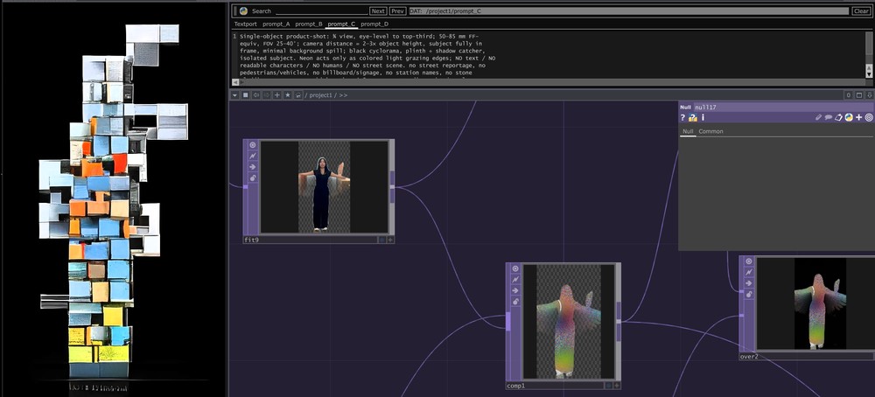Open the prompt_A tab
The height and width of the screenshot is (397, 875).
tap(276, 24)
